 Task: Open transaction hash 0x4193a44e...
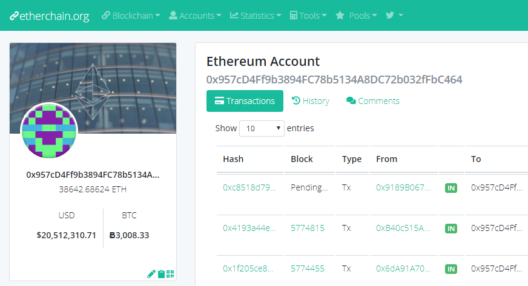click(x=249, y=228)
